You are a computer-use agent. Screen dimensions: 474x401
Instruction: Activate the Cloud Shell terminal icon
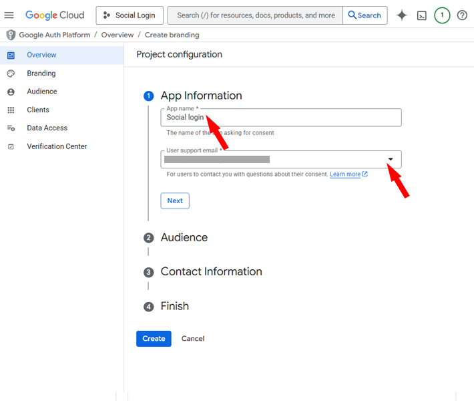[422, 15]
